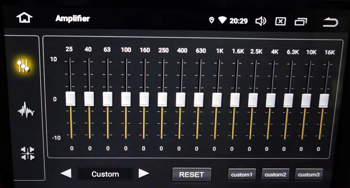Click the 630 Hz slider handle
This screenshot has height=188, width=350.
(x=199, y=100)
